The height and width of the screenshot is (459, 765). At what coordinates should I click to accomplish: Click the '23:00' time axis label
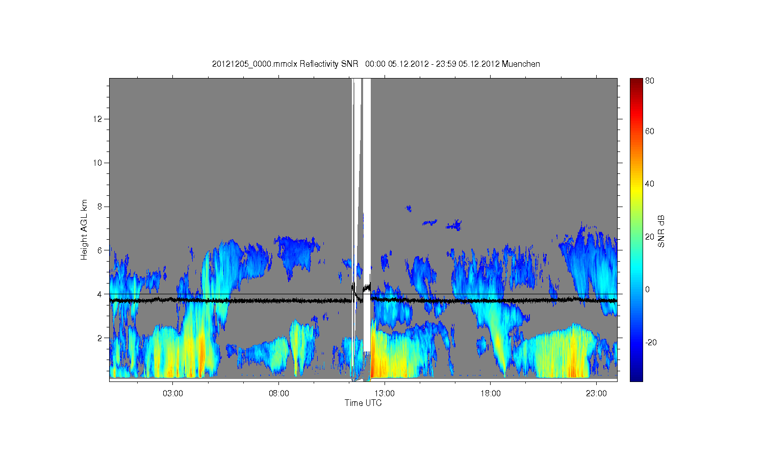[596, 393]
